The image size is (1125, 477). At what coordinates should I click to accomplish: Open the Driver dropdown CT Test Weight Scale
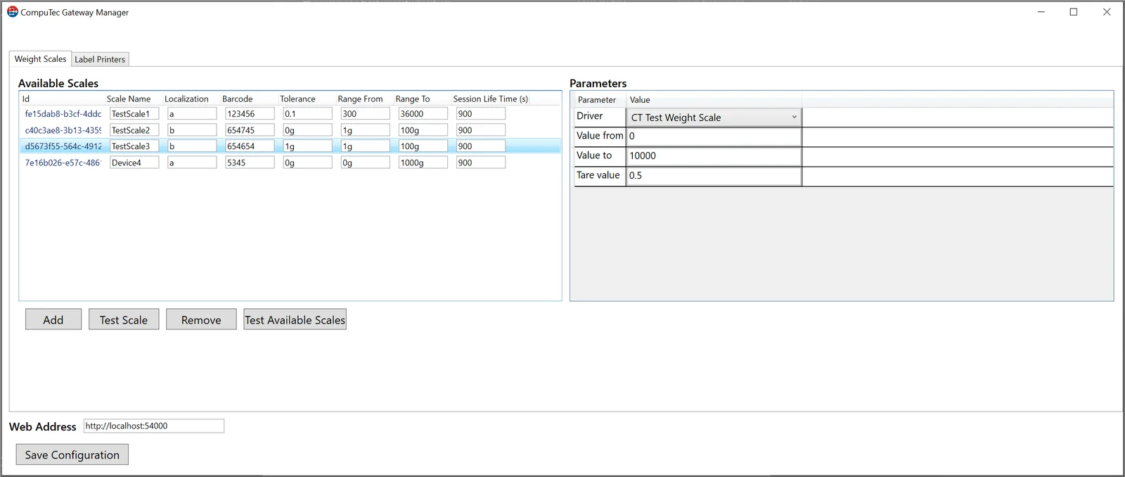(714, 117)
